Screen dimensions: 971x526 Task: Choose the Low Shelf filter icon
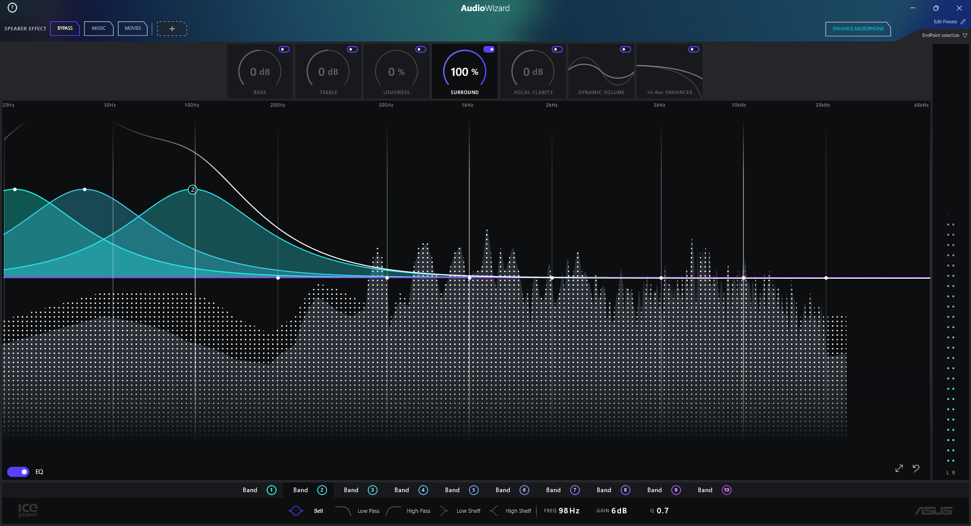(444, 511)
